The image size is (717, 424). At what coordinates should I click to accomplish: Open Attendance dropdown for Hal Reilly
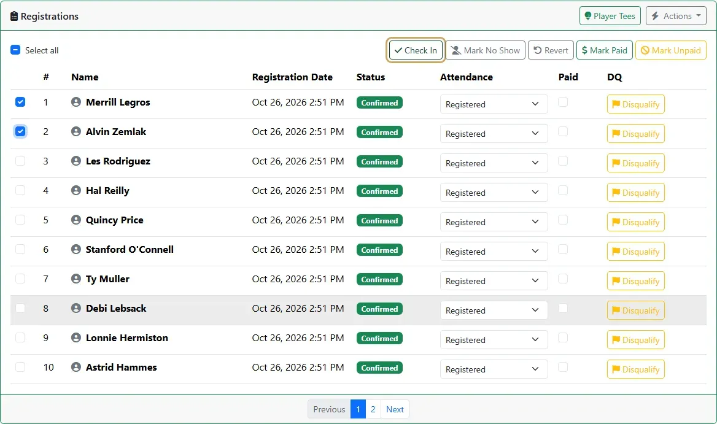[x=494, y=192]
